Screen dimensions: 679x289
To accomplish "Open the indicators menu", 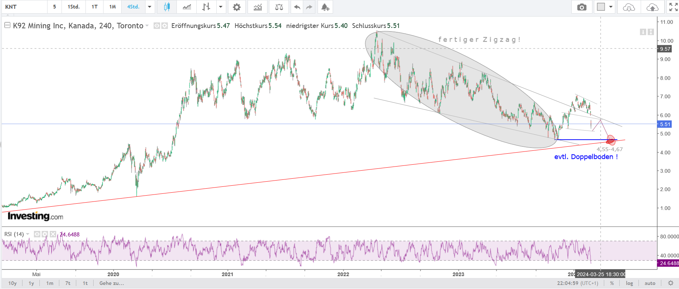I will [258, 7].
